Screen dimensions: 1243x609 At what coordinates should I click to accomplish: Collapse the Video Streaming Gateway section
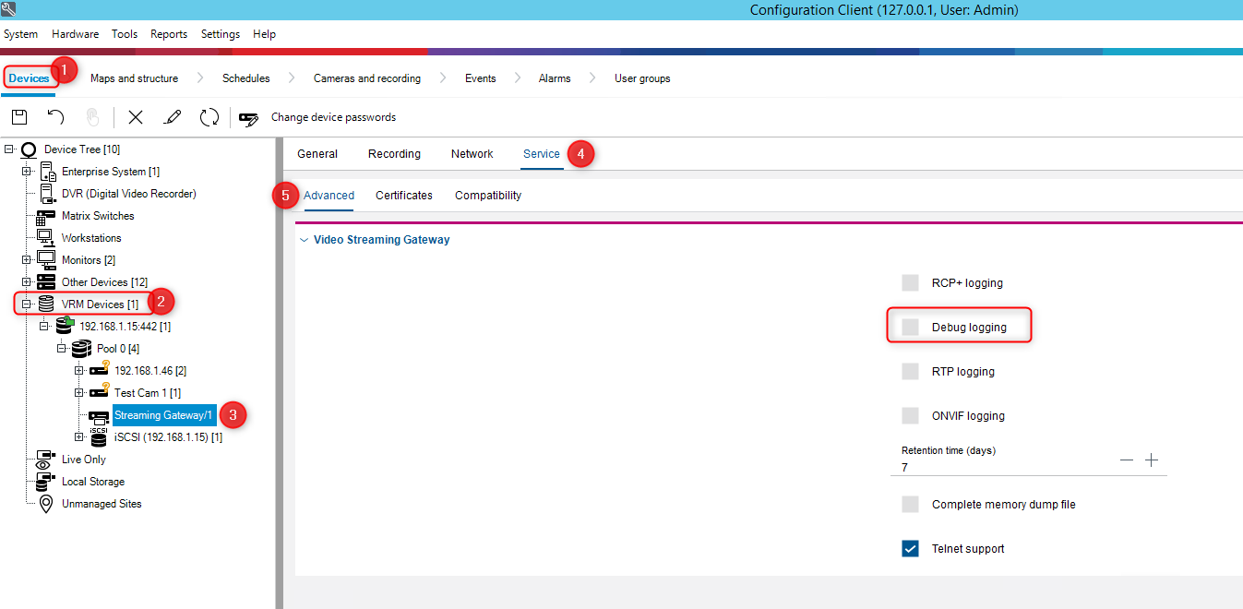305,240
